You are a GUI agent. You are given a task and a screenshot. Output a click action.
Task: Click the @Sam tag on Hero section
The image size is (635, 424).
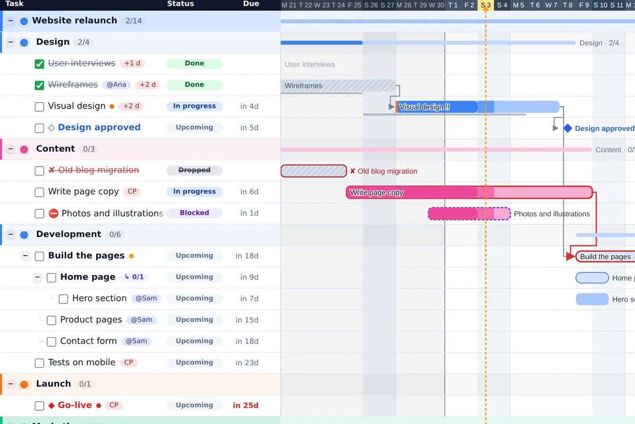pos(146,298)
